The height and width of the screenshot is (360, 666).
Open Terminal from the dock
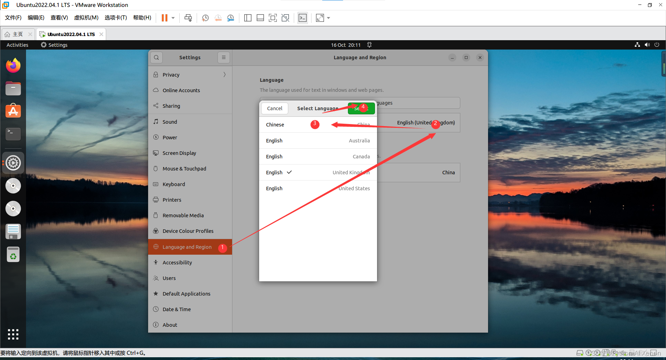point(13,134)
